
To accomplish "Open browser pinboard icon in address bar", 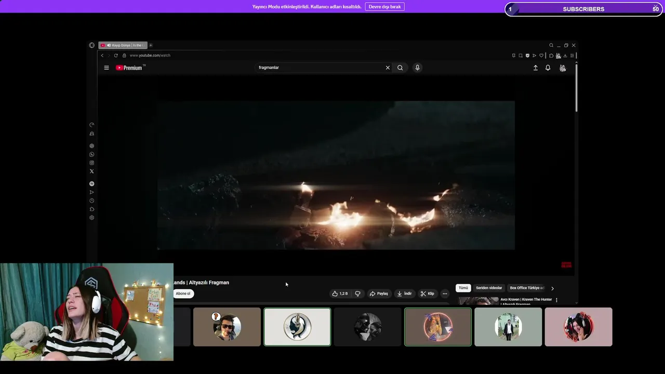I will pos(514,56).
